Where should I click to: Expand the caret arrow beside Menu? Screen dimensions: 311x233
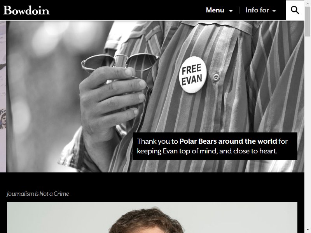(231, 11)
